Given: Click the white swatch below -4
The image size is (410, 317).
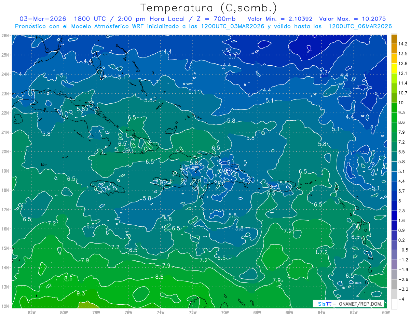Looking at the screenshot, I should [394, 303].
